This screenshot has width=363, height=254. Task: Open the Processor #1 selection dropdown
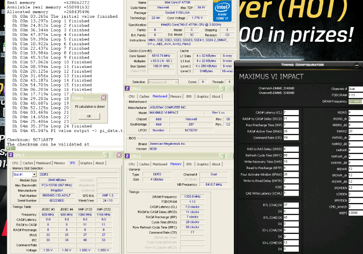coord(176,82)
